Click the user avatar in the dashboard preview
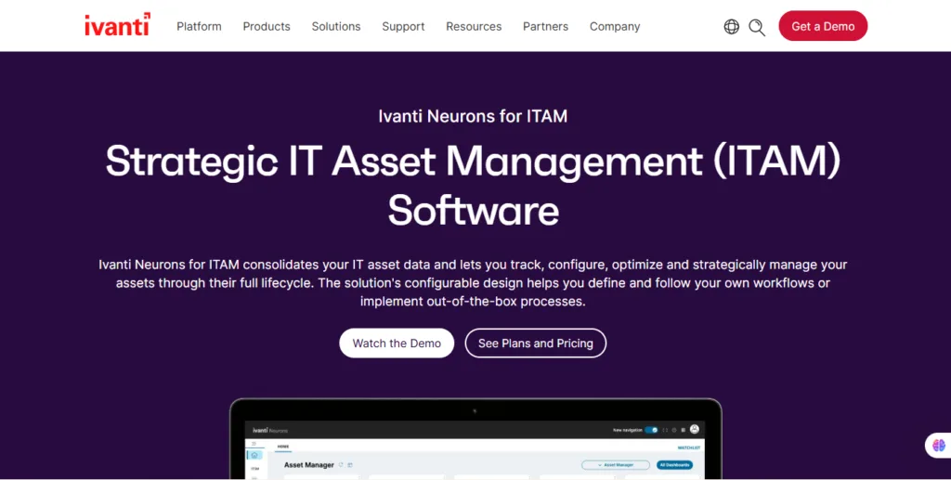 click(695, 429)
